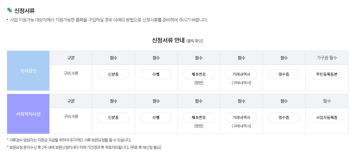
Task: Click 구비서류 in the 사회복지시설 row
Action: point(71,117)
